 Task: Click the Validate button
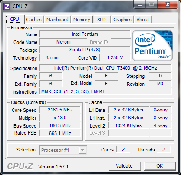pyautogui.click(x=125, y=166)
